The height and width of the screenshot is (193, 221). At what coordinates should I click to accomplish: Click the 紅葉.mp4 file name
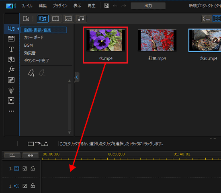coord(157,58)
